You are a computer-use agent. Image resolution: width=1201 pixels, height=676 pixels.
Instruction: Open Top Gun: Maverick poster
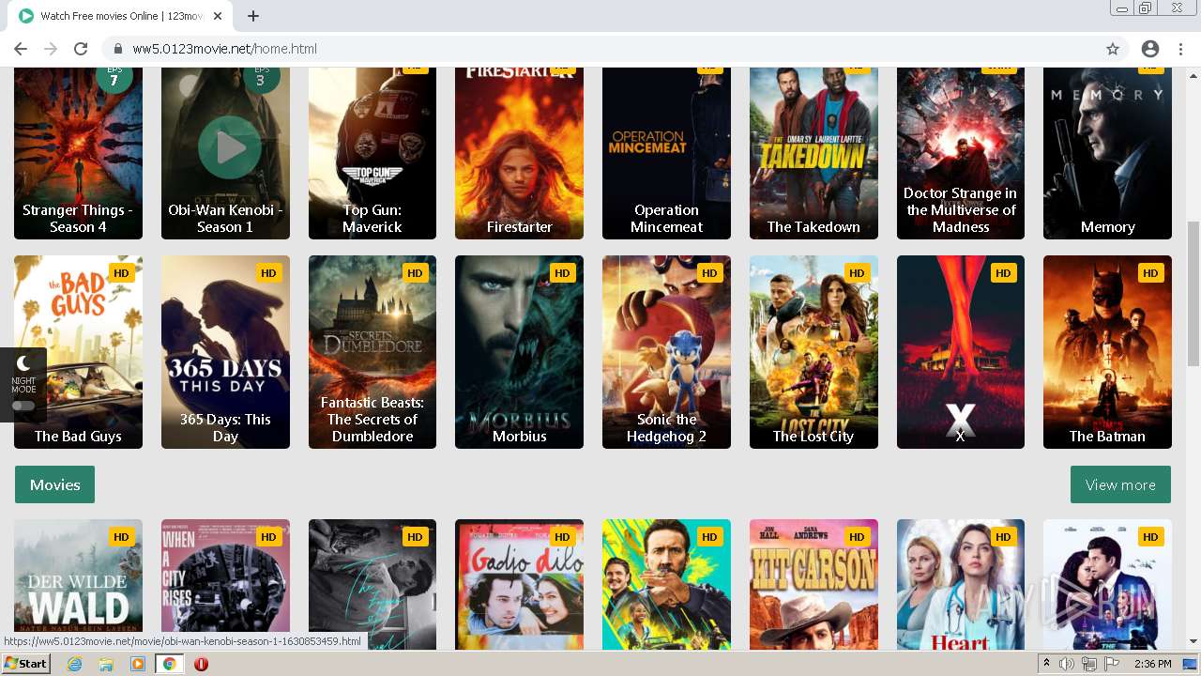372,152
